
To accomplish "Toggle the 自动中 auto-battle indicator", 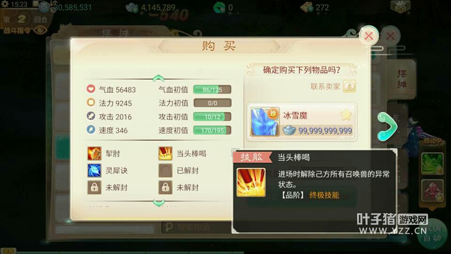I will pyautogui.click(x=432, y=141).
